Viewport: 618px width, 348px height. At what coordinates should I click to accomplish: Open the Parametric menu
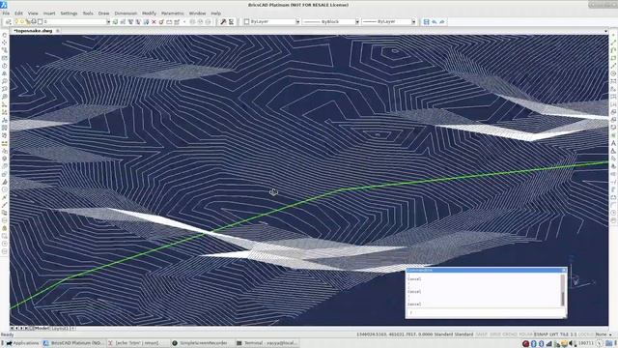tap(173, 13)
